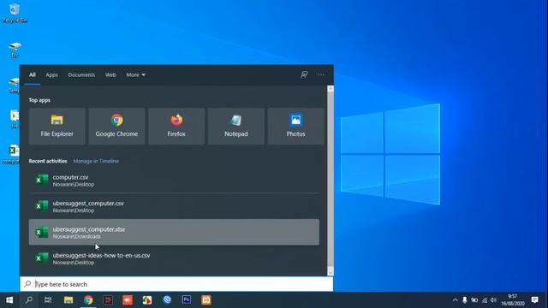
Task: Click the network tray icon
Action: [x=485, y=300]
